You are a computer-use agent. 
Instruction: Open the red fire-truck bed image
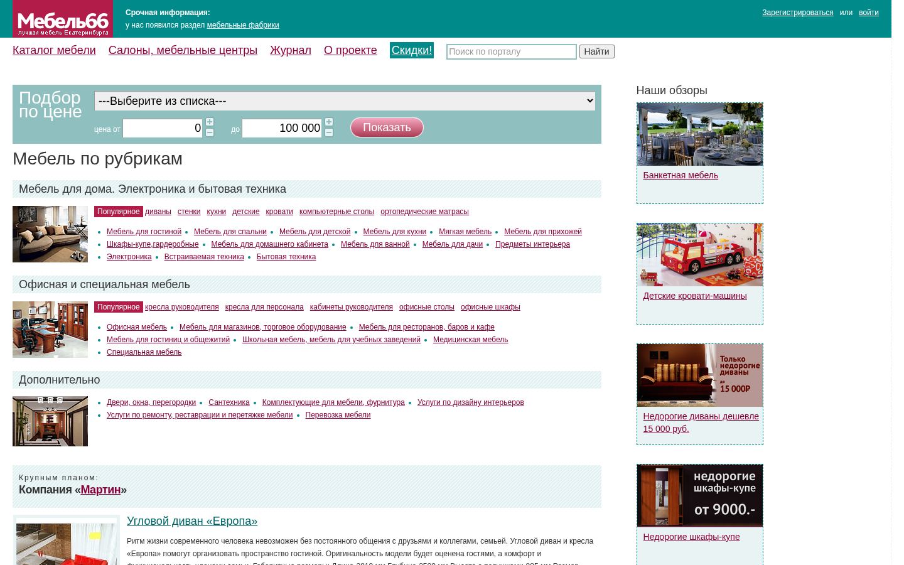(700, 255)
